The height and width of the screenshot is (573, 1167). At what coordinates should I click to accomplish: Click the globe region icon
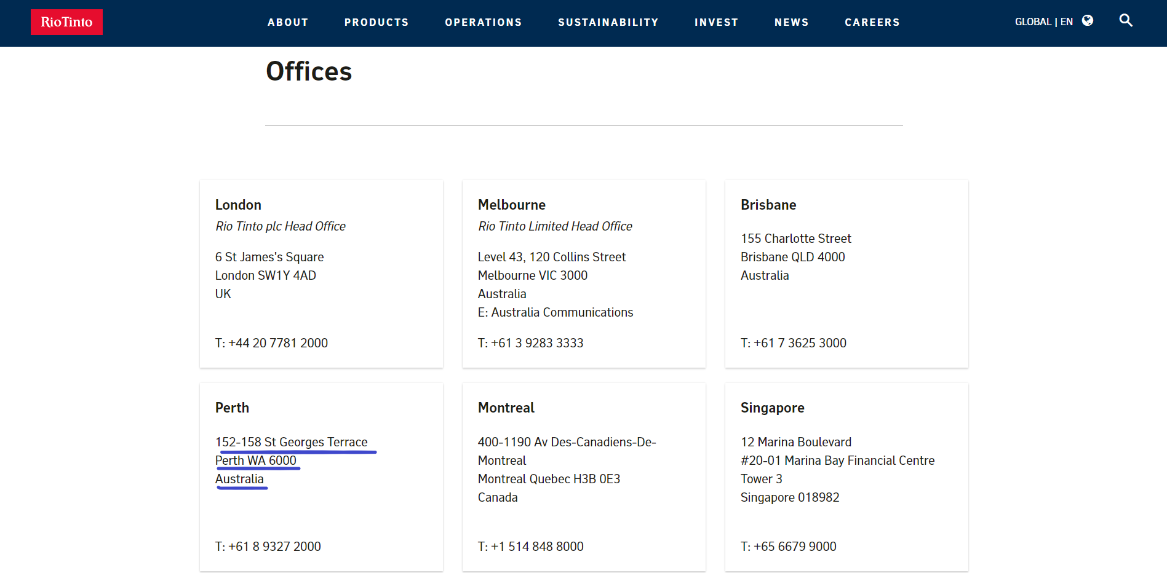(x=1087, y=21)
